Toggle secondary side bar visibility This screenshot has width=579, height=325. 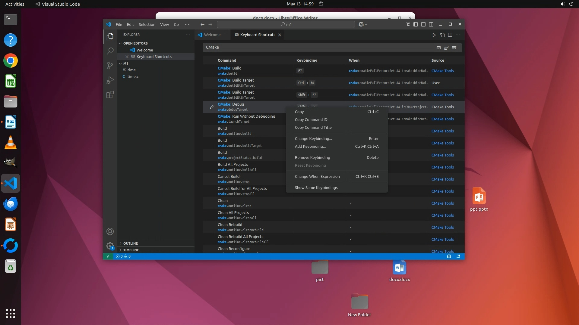431,24
